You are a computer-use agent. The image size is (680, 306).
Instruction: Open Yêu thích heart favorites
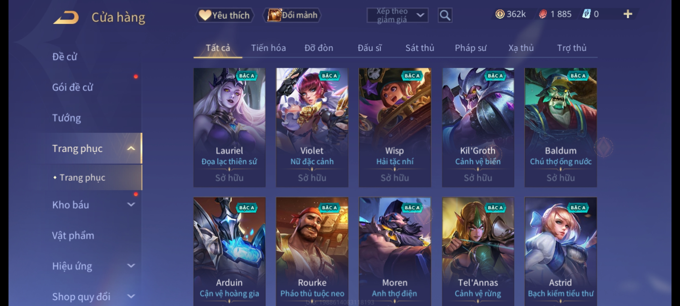click(x=224, y=15)
